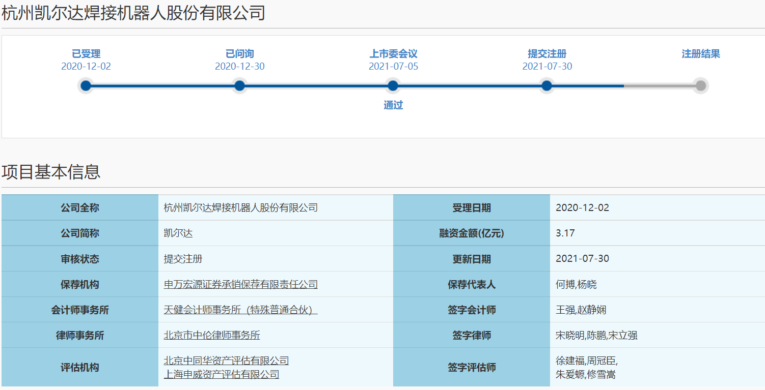
Task: Open the 上海申威资产评估有限公司 link
Action: coord(222,374)
